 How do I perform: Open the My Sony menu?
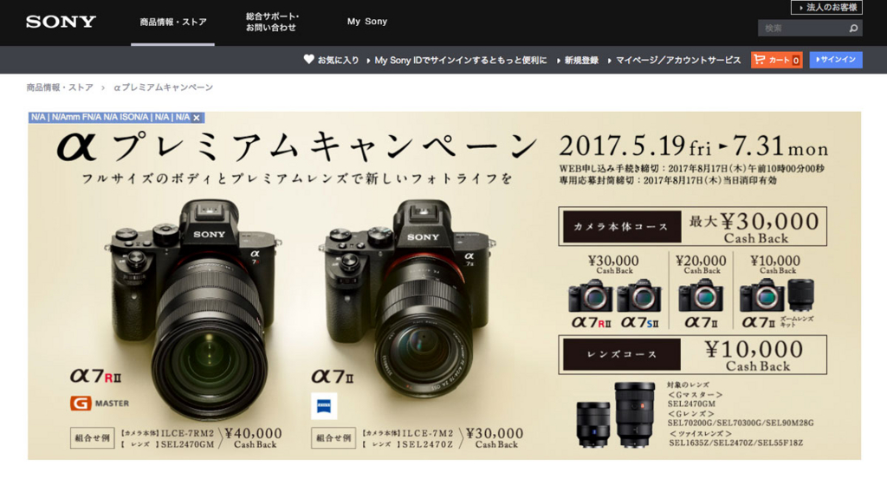(x=367, y=22)
